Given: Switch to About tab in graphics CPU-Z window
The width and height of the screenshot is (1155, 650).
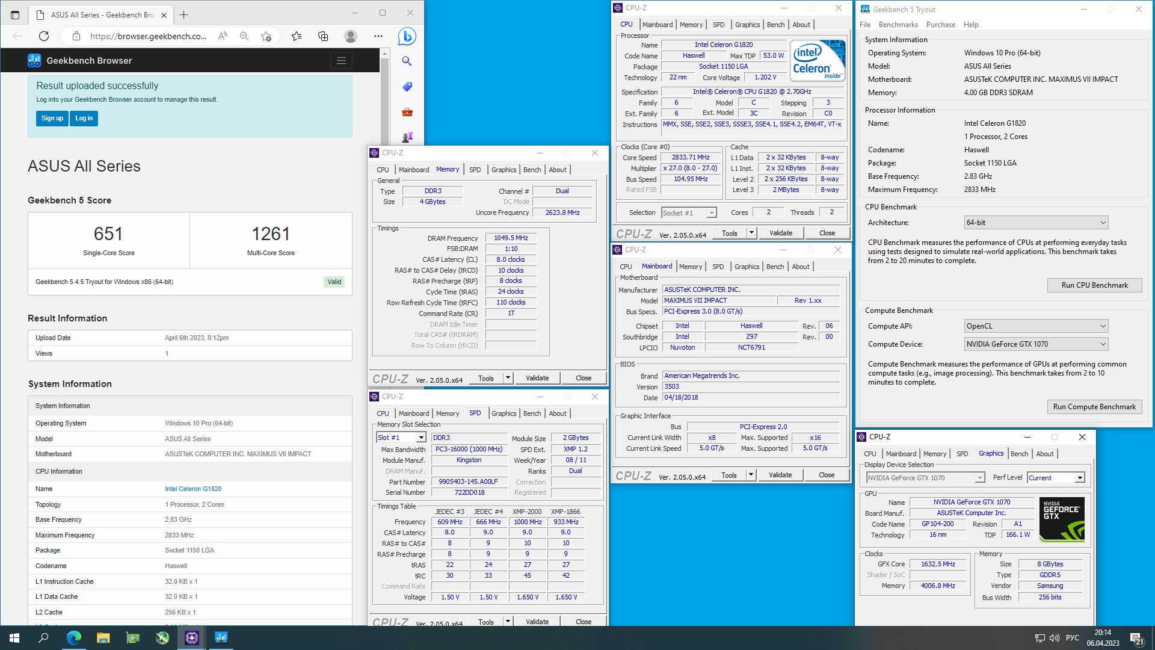Looking at the screenshot, I should coord(1045,454).
